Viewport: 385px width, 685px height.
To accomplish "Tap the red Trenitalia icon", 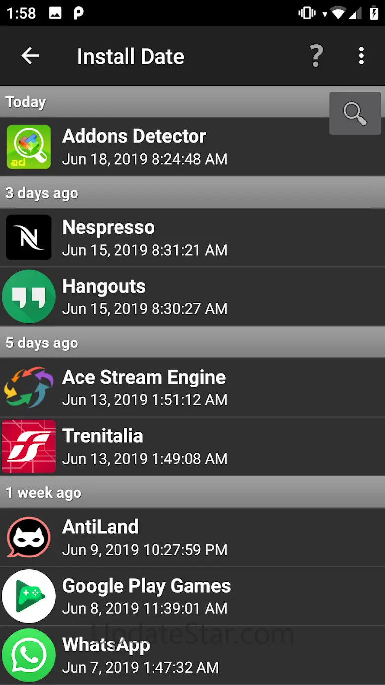I will [x=29, y=446].
